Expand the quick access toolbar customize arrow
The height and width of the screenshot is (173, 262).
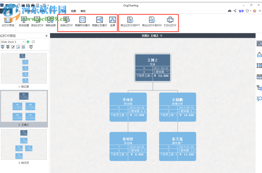[48, 6]
